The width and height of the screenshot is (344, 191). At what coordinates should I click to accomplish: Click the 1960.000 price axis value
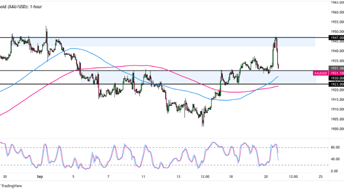pos(337,12)
